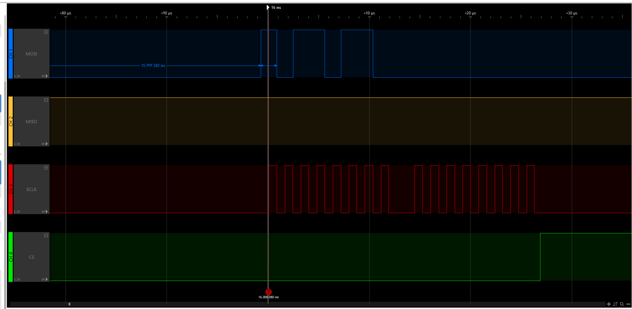Screen dimensions: 632x309
Task: Click the fit-to-view zoom icon
Action: 615,304
